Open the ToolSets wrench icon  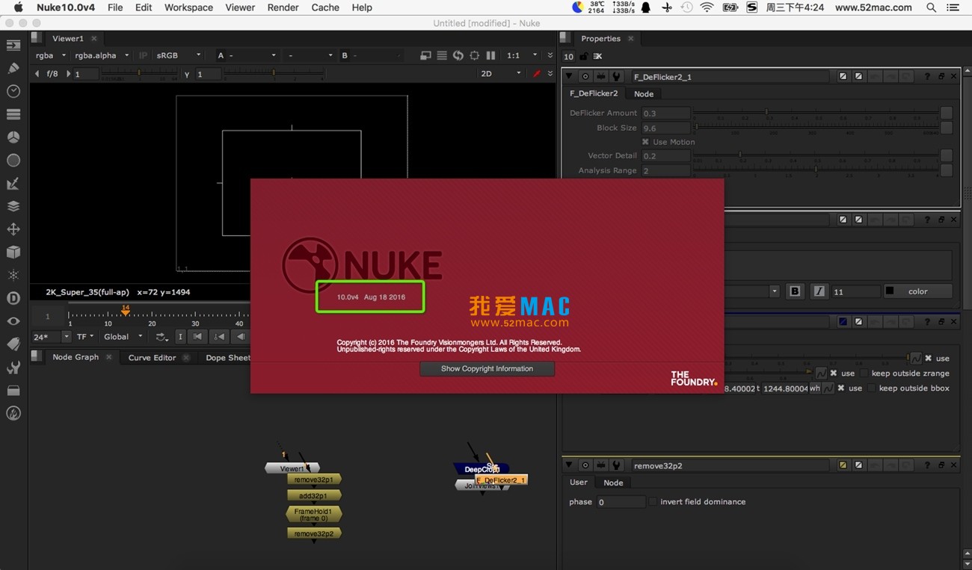pyautogui.click(x=13, y=368)
